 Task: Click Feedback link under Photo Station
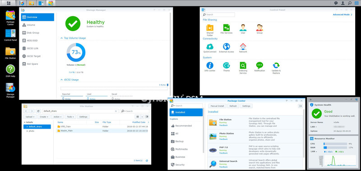coord(223,139)
